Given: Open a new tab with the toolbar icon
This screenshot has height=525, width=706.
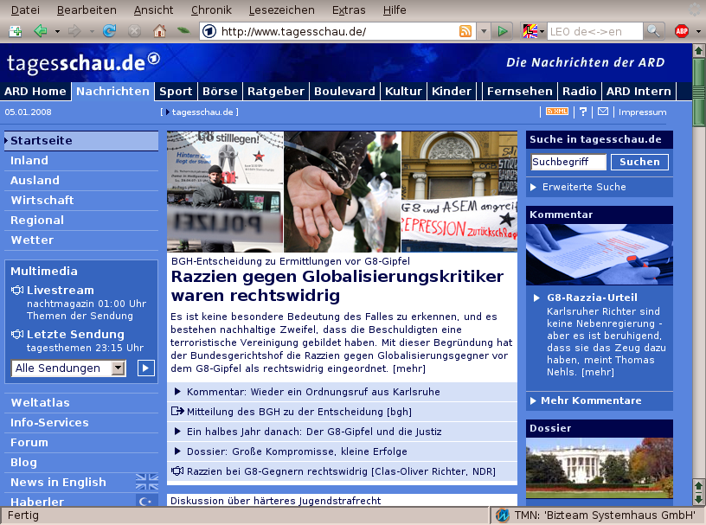Looking at the screenshot, I should coord(16,31).
